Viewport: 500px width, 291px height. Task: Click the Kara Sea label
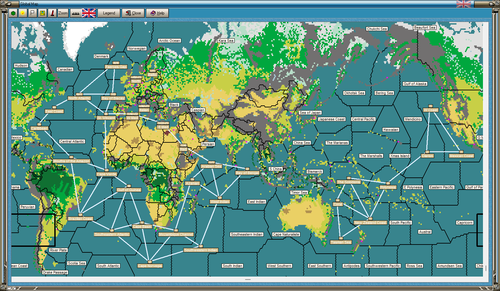[226, 41]
